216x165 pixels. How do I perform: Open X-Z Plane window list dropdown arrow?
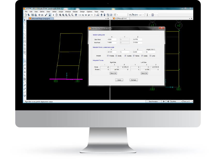tap(190, 18)
